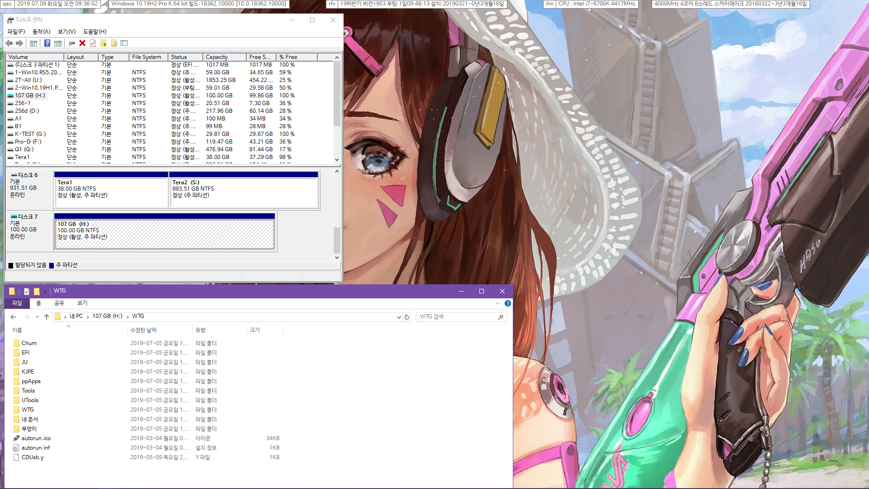
Task: Click Explorer's forward arrow
Action: (x=27, y=317)
